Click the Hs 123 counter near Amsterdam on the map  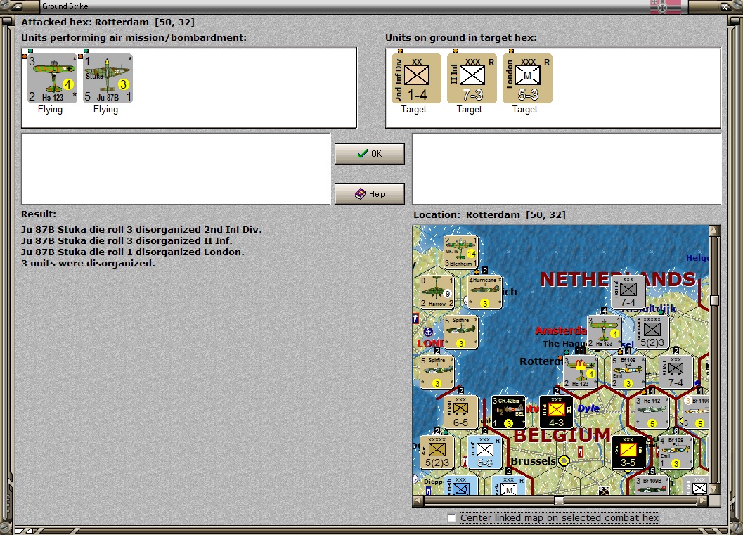coord(604,333)
